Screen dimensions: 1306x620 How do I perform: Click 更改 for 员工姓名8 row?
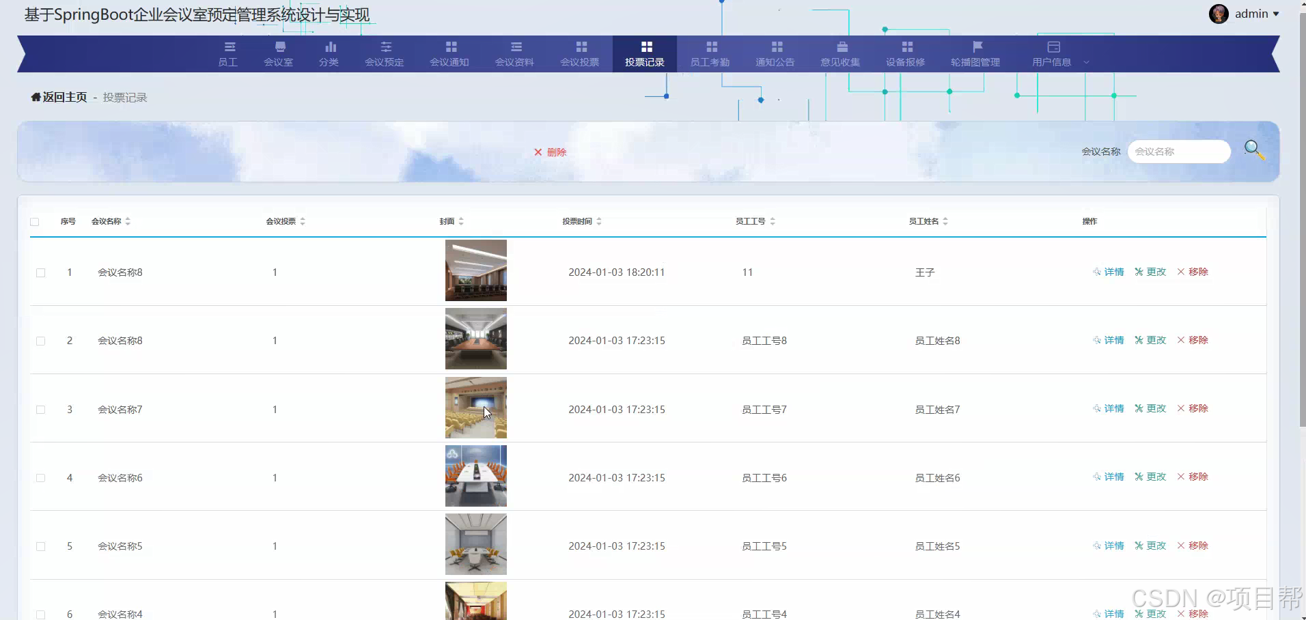[1150, 340]
